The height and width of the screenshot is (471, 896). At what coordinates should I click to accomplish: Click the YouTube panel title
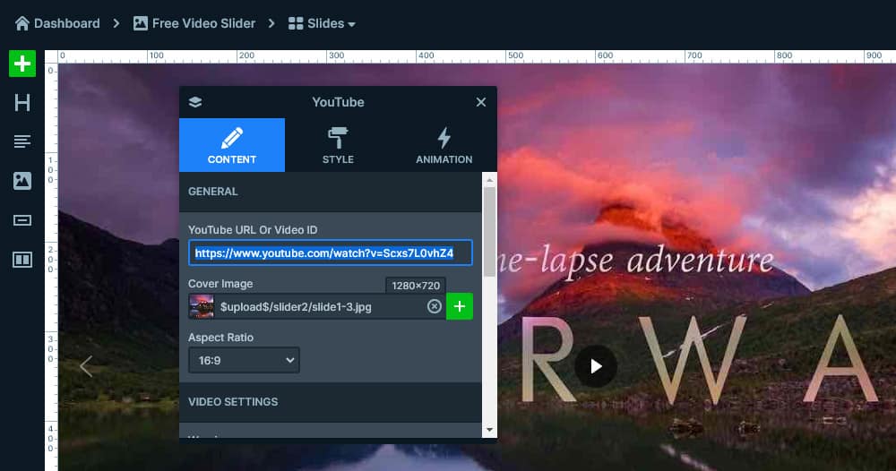click(338, 102)
